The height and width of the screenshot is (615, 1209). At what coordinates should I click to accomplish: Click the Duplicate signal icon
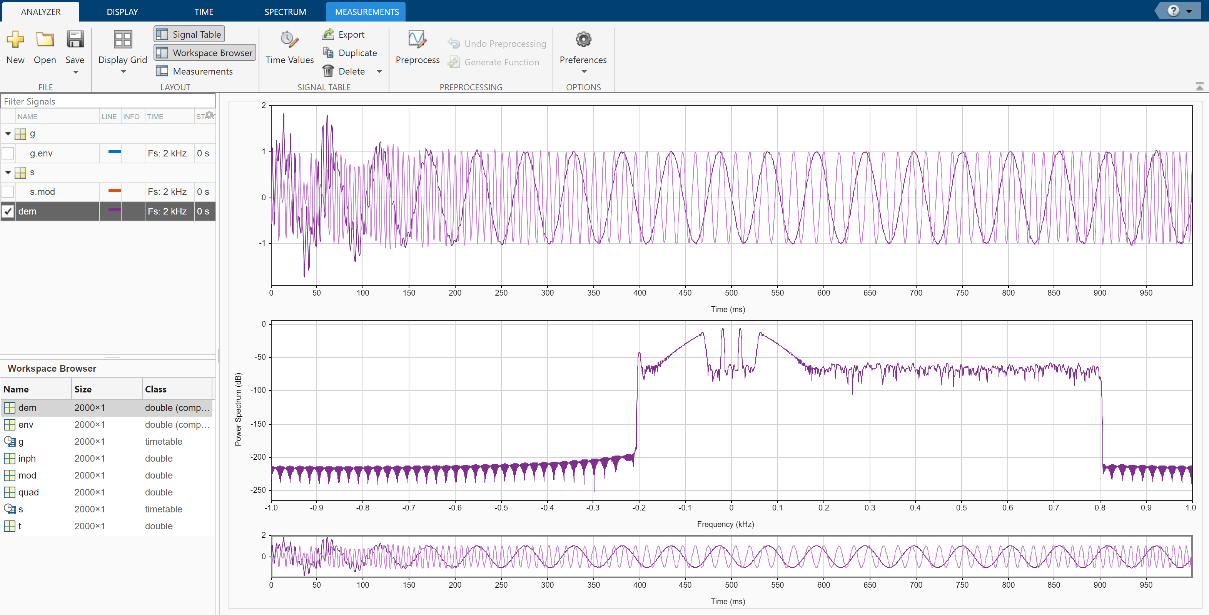coord(328,53)
